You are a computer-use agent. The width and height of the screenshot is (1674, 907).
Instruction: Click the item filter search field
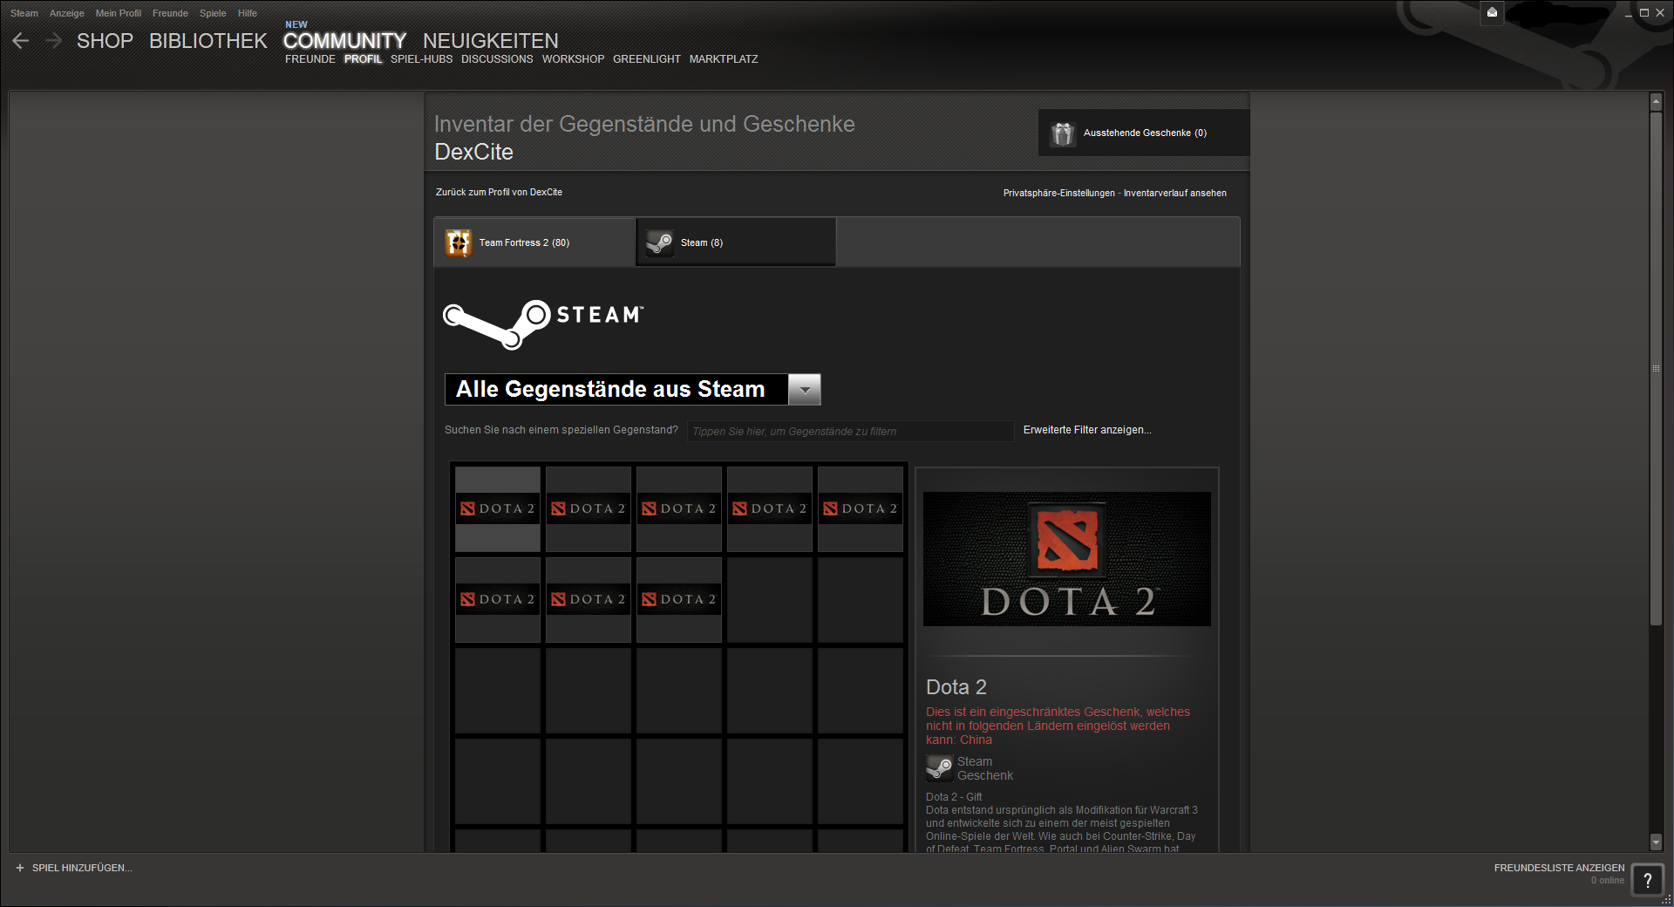[x=850, y=431]
